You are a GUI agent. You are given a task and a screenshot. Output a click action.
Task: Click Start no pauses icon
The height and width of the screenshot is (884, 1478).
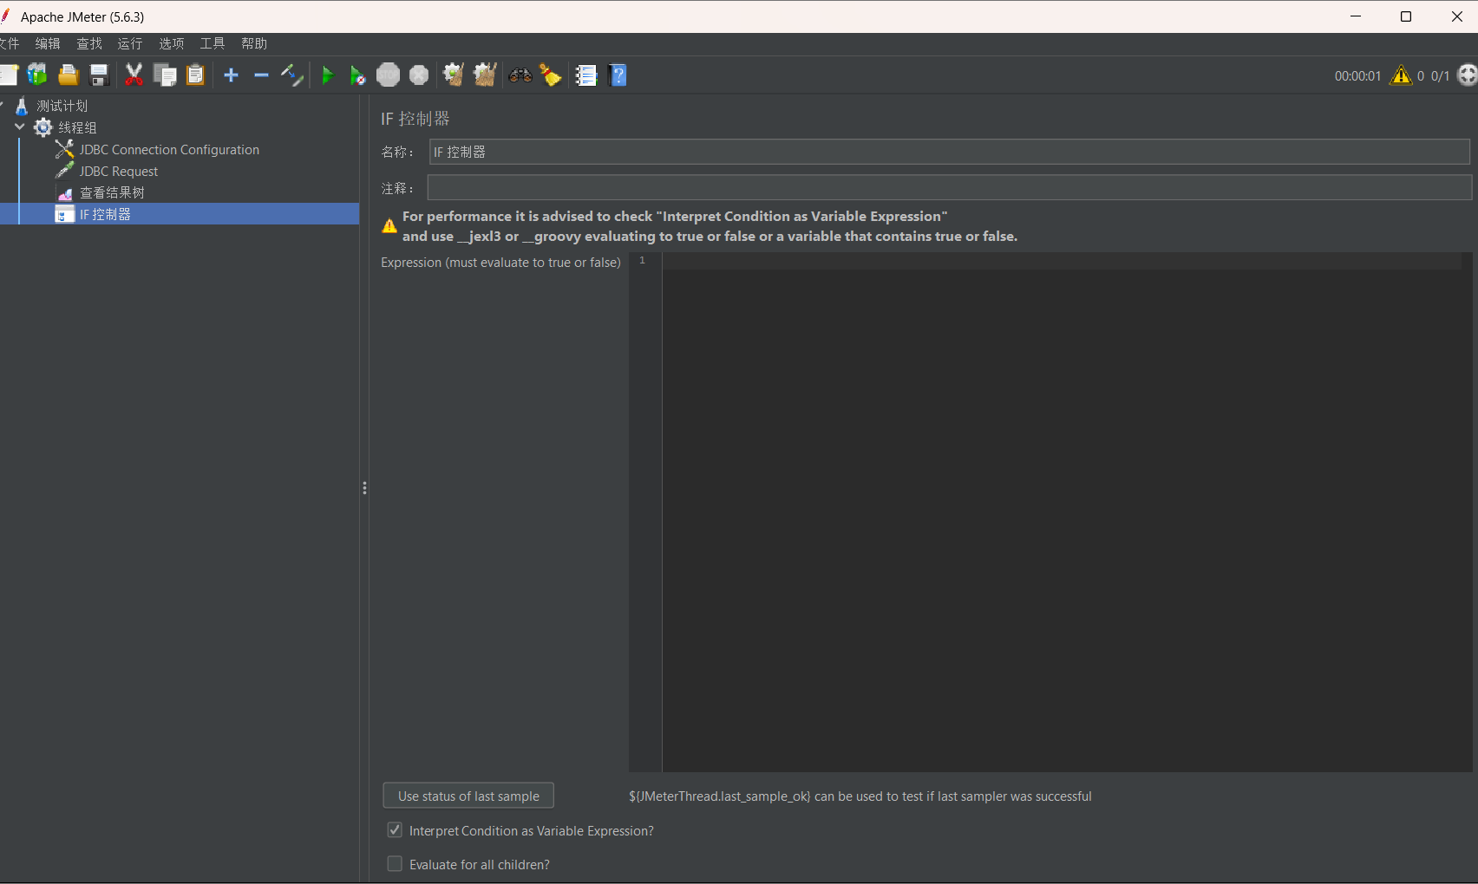click(357, 75)
